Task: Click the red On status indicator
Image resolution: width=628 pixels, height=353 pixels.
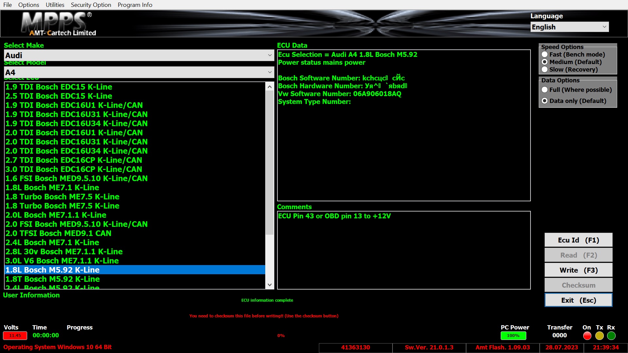Action: coord(587,336)
